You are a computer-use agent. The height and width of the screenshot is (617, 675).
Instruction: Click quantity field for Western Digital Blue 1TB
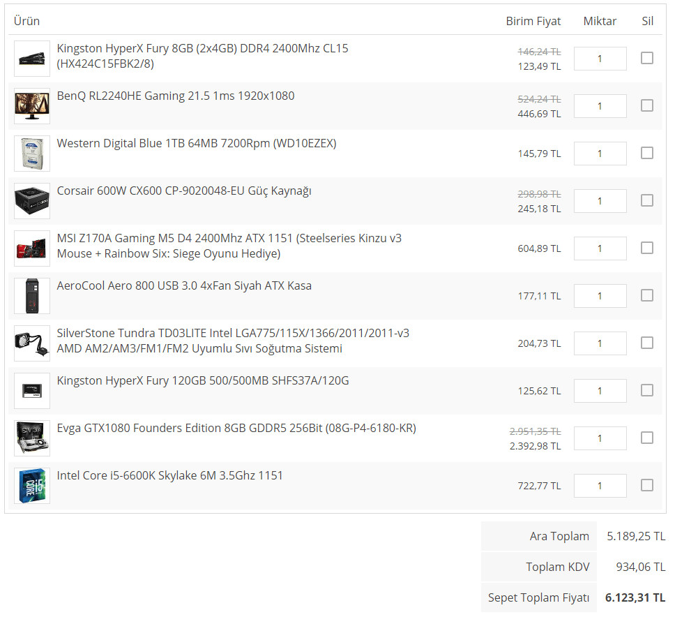(600, 154)
